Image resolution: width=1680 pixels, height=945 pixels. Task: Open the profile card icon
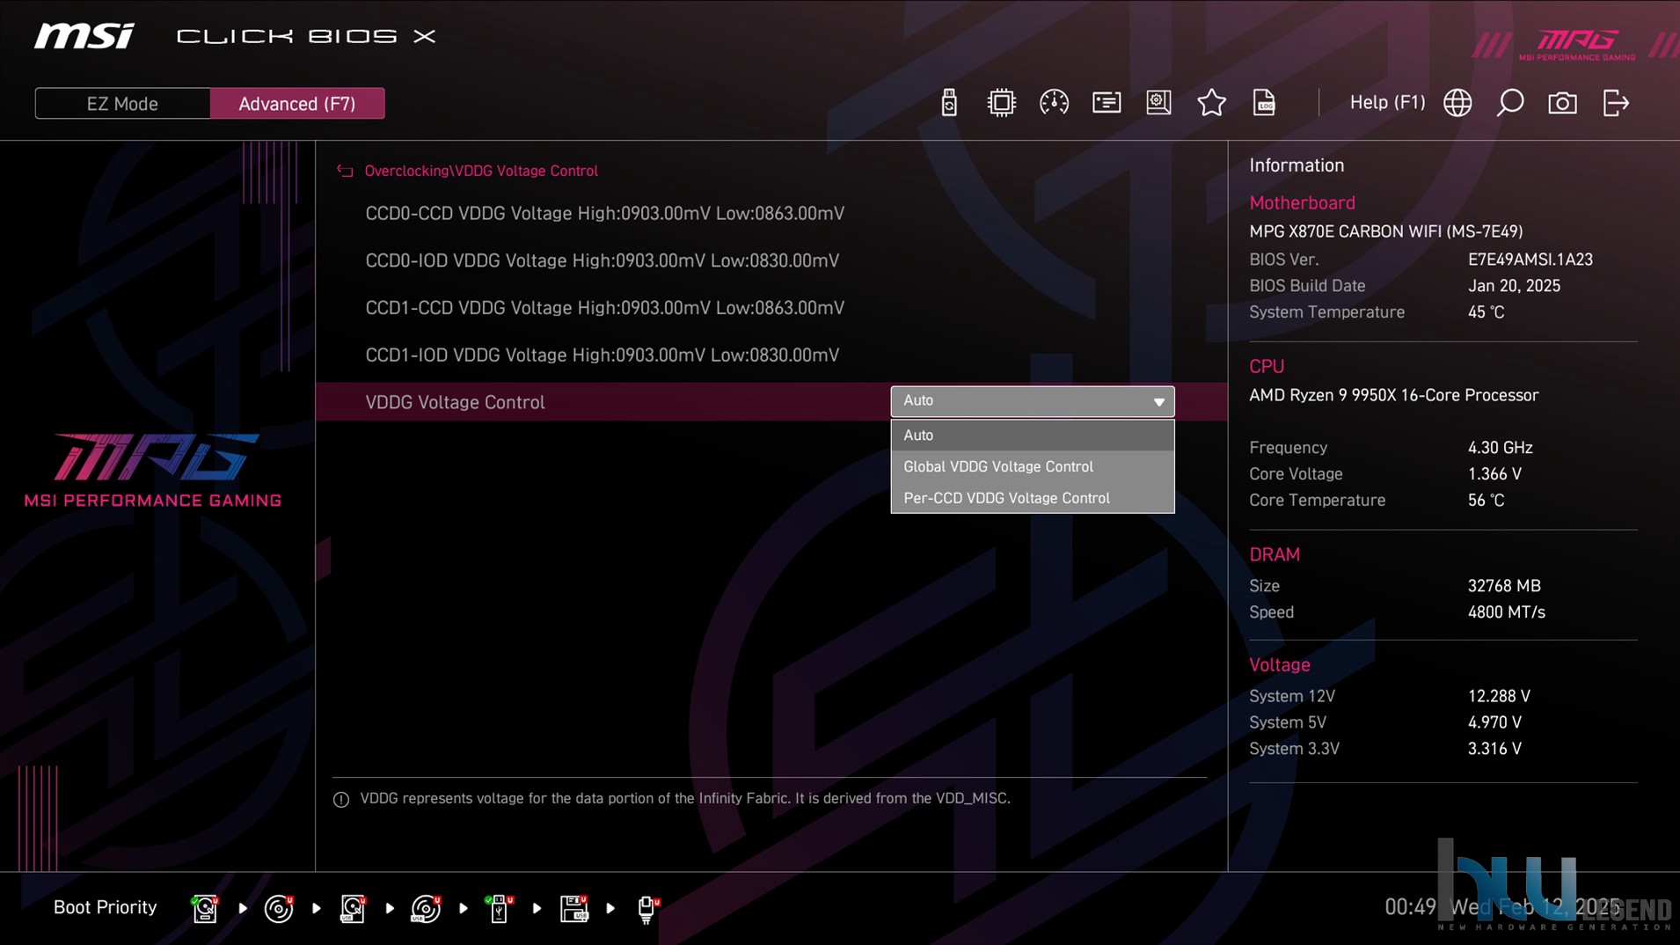coord(1107,103)
